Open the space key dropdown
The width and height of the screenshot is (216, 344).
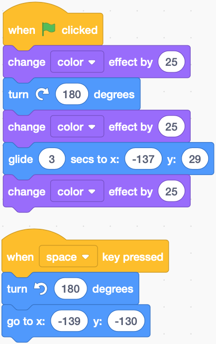click(68, 256)
